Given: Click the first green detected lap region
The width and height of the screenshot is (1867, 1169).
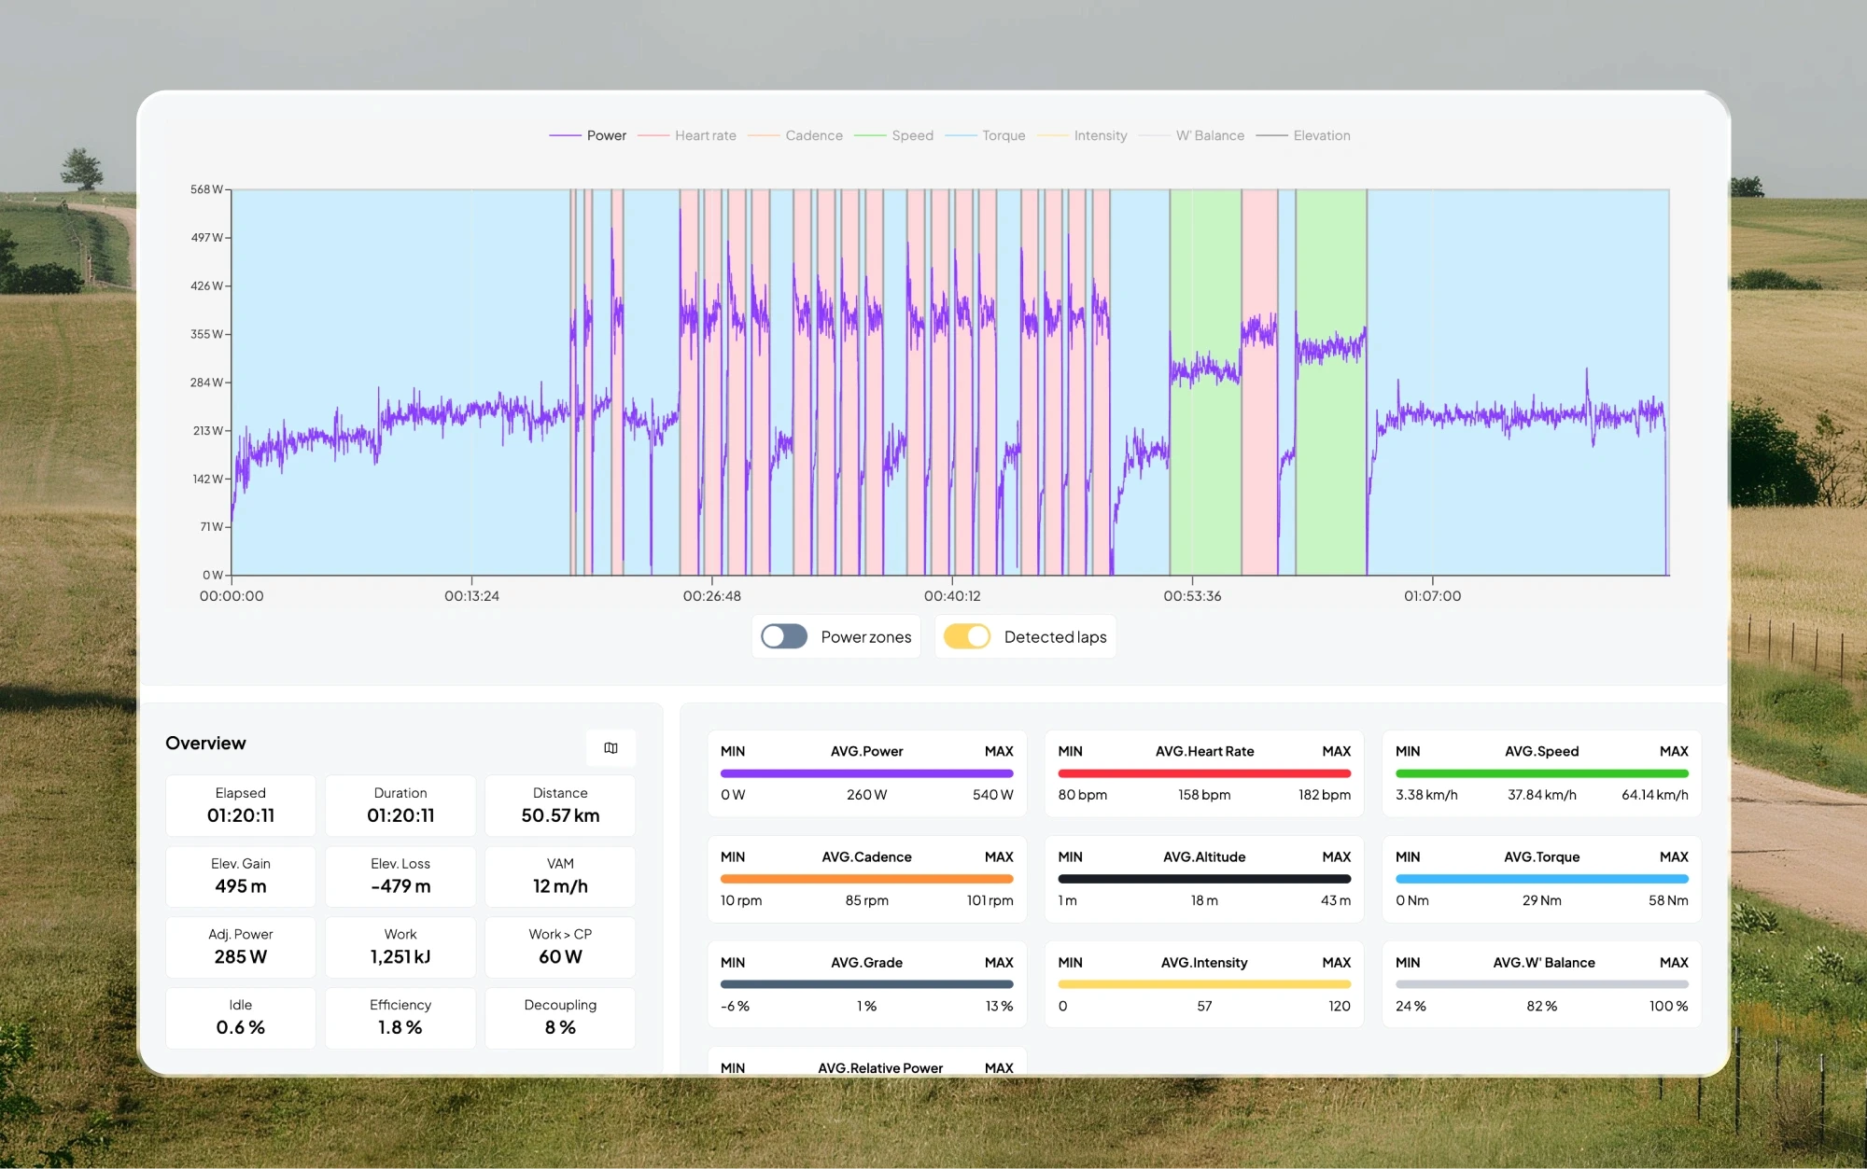Looking at the screenshot, I should 1205,280.
